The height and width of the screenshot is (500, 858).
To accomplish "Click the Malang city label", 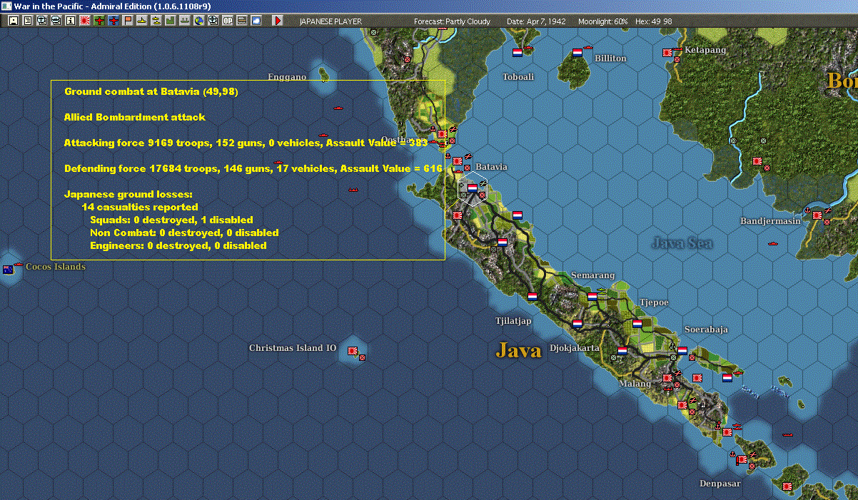I will 635,384.
